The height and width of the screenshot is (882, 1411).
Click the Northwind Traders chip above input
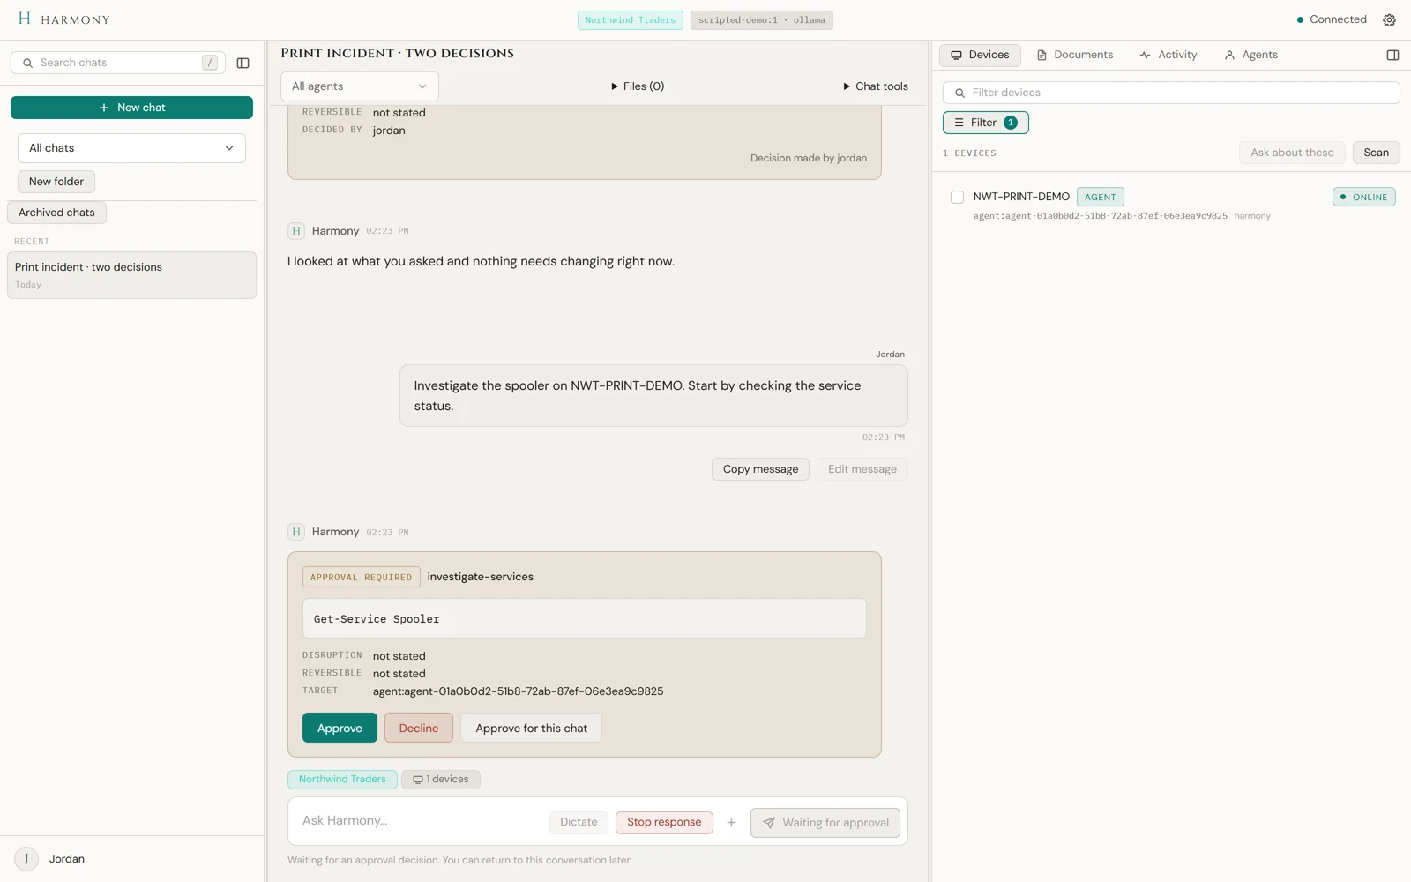(x=342, y=780)
